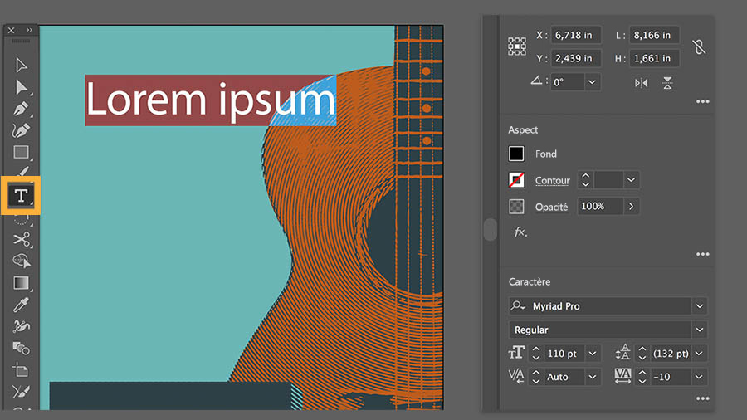This screenshot has width=747, height=420.
Task: Open the tracking -10 dropdown
Action: (699, 377)
